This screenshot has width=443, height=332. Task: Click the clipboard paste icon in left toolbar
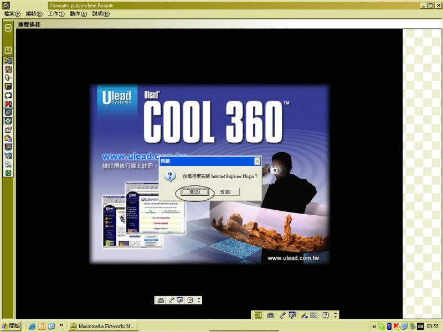(8, 138)
